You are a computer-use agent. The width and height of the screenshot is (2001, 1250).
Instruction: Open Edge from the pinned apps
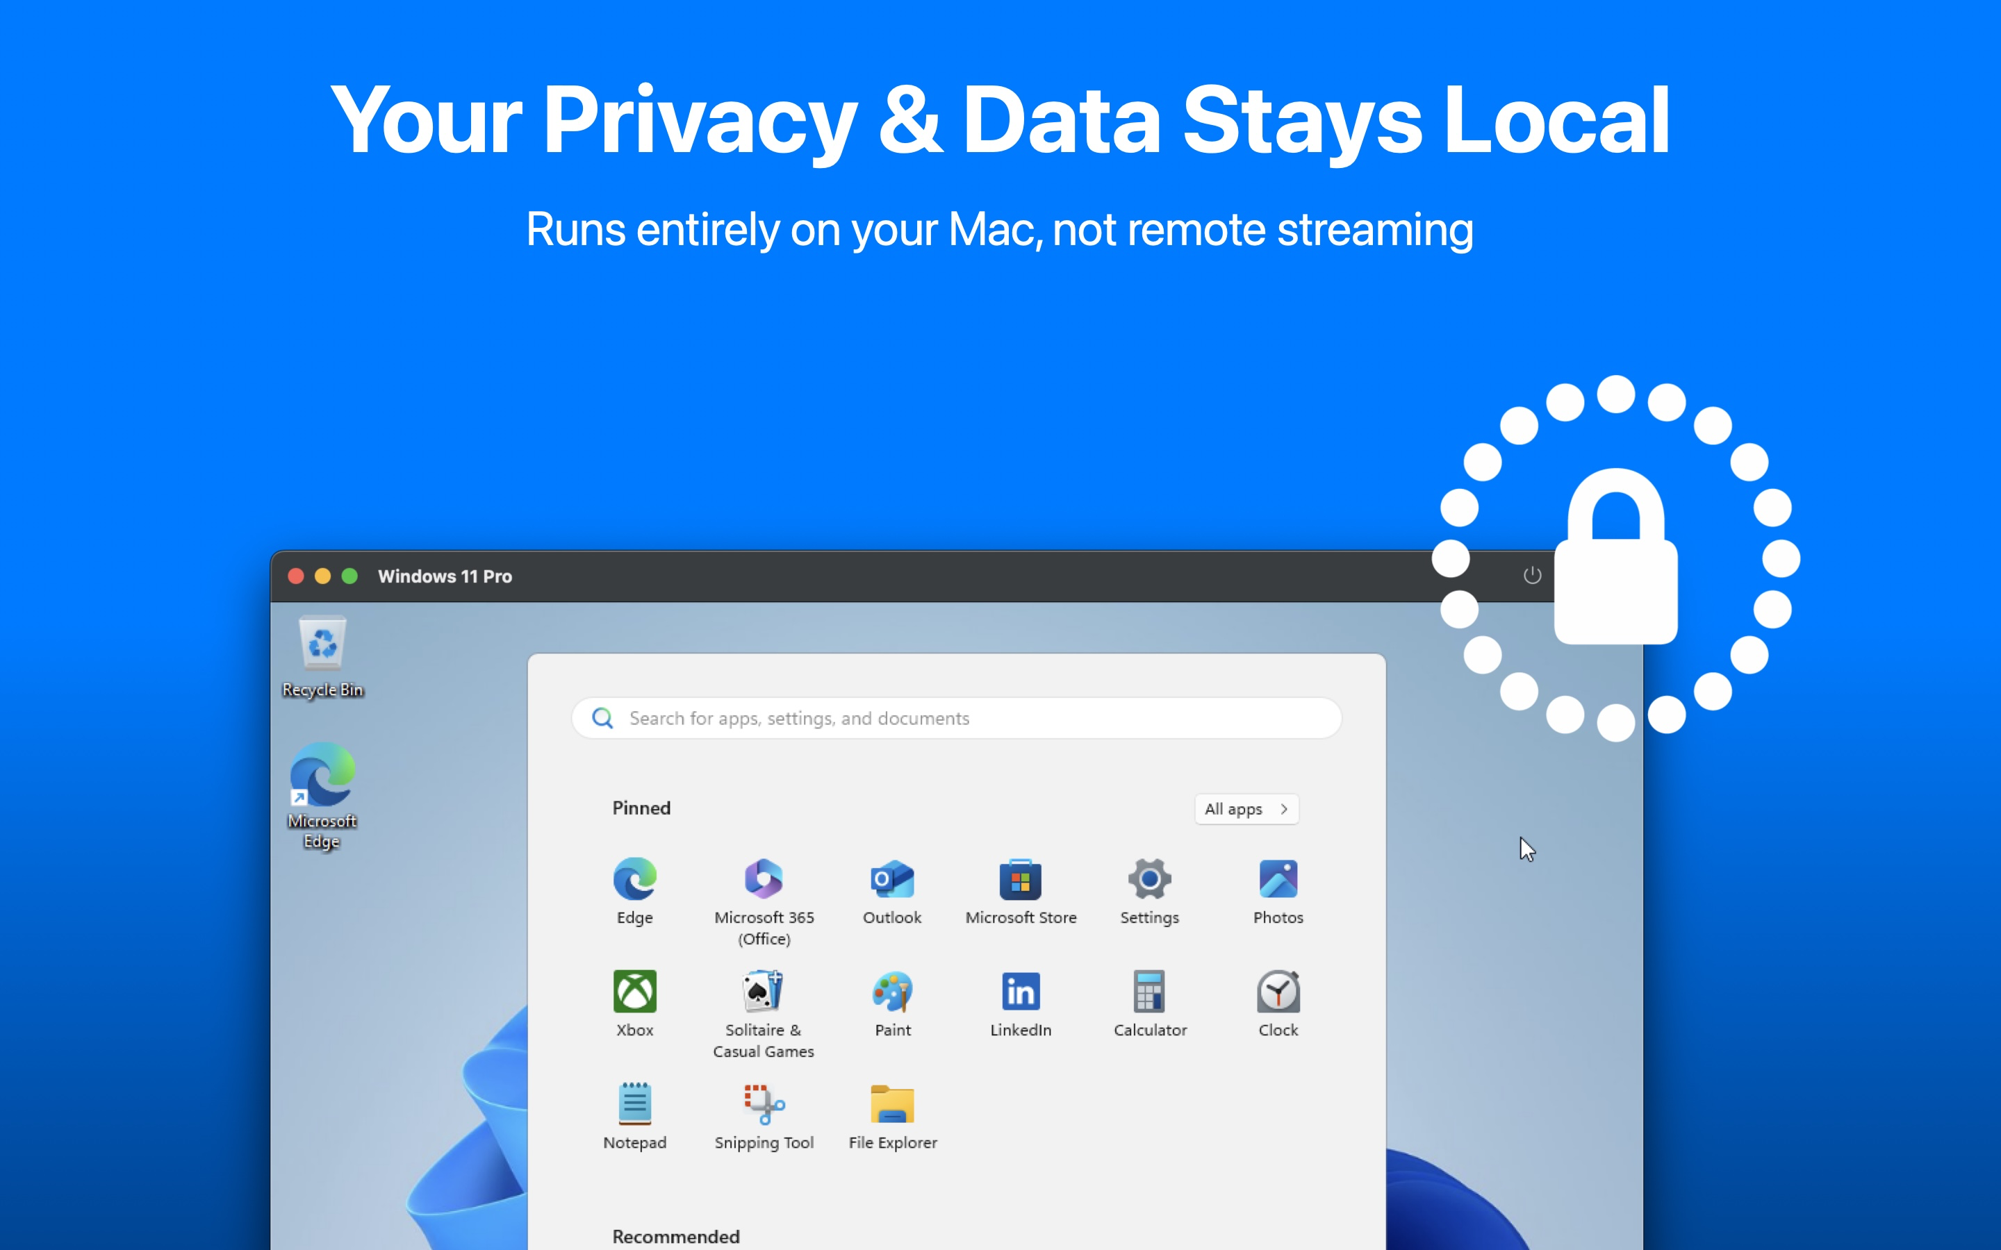click(x=634, y=890)
